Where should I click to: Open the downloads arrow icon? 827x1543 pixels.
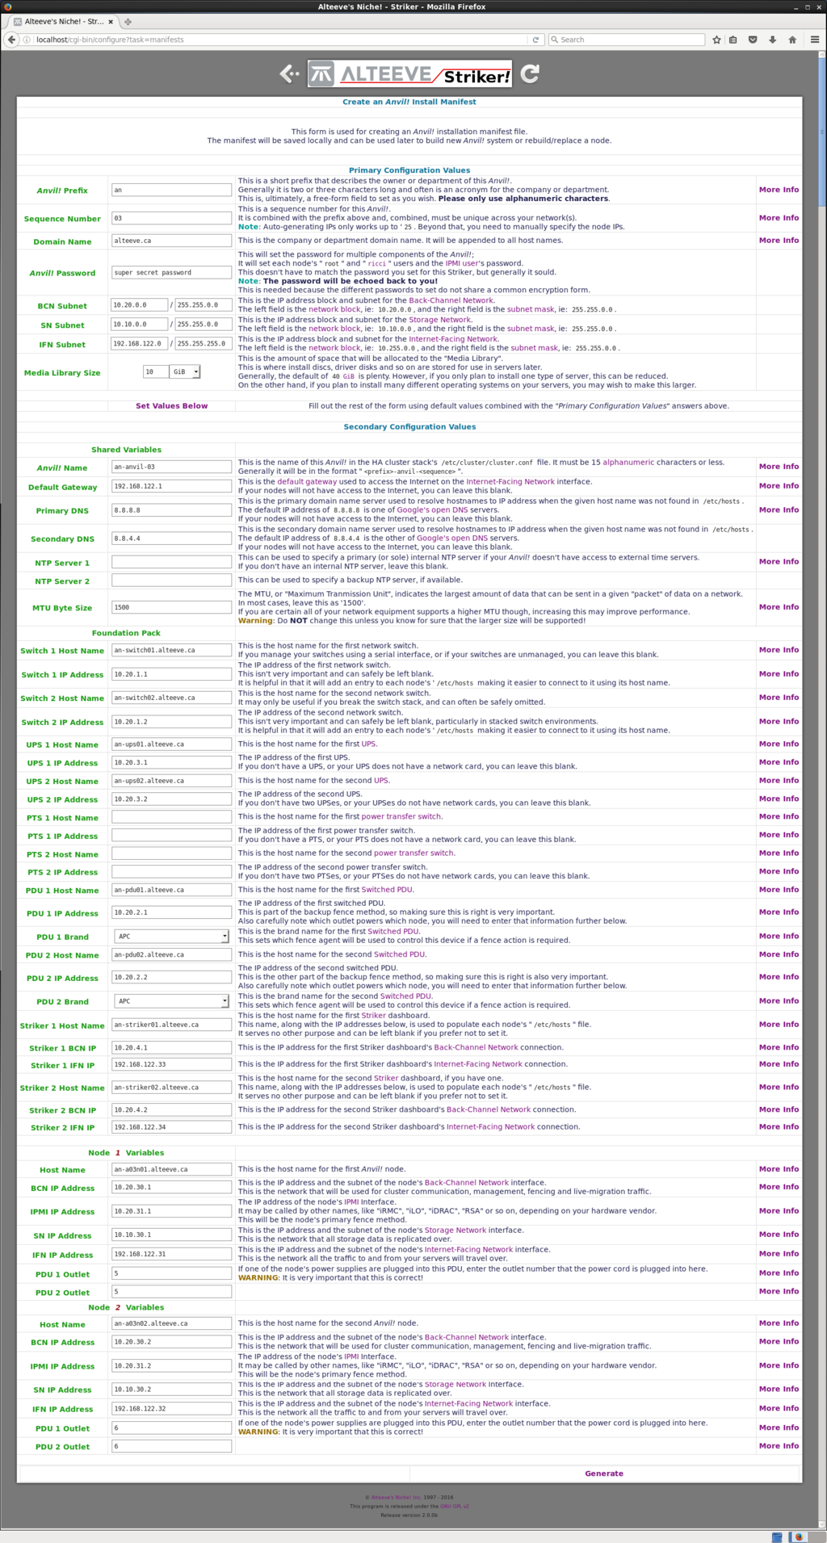click(772, 40)
